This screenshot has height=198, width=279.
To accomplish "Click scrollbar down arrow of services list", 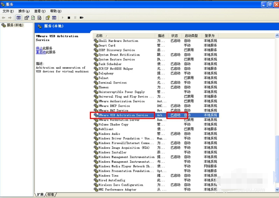I will tap(277, 190).
